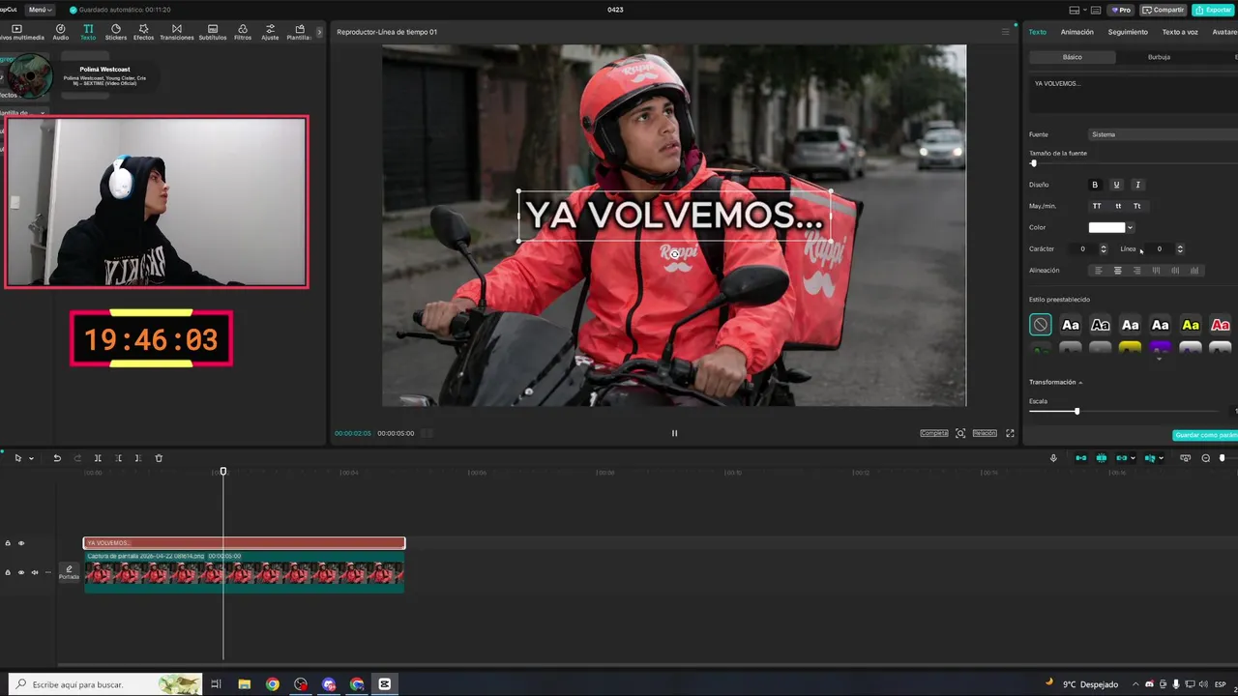Expand more preset styles arrow
Viewport: 1238px width, 696px height.
pos(1159,360)
